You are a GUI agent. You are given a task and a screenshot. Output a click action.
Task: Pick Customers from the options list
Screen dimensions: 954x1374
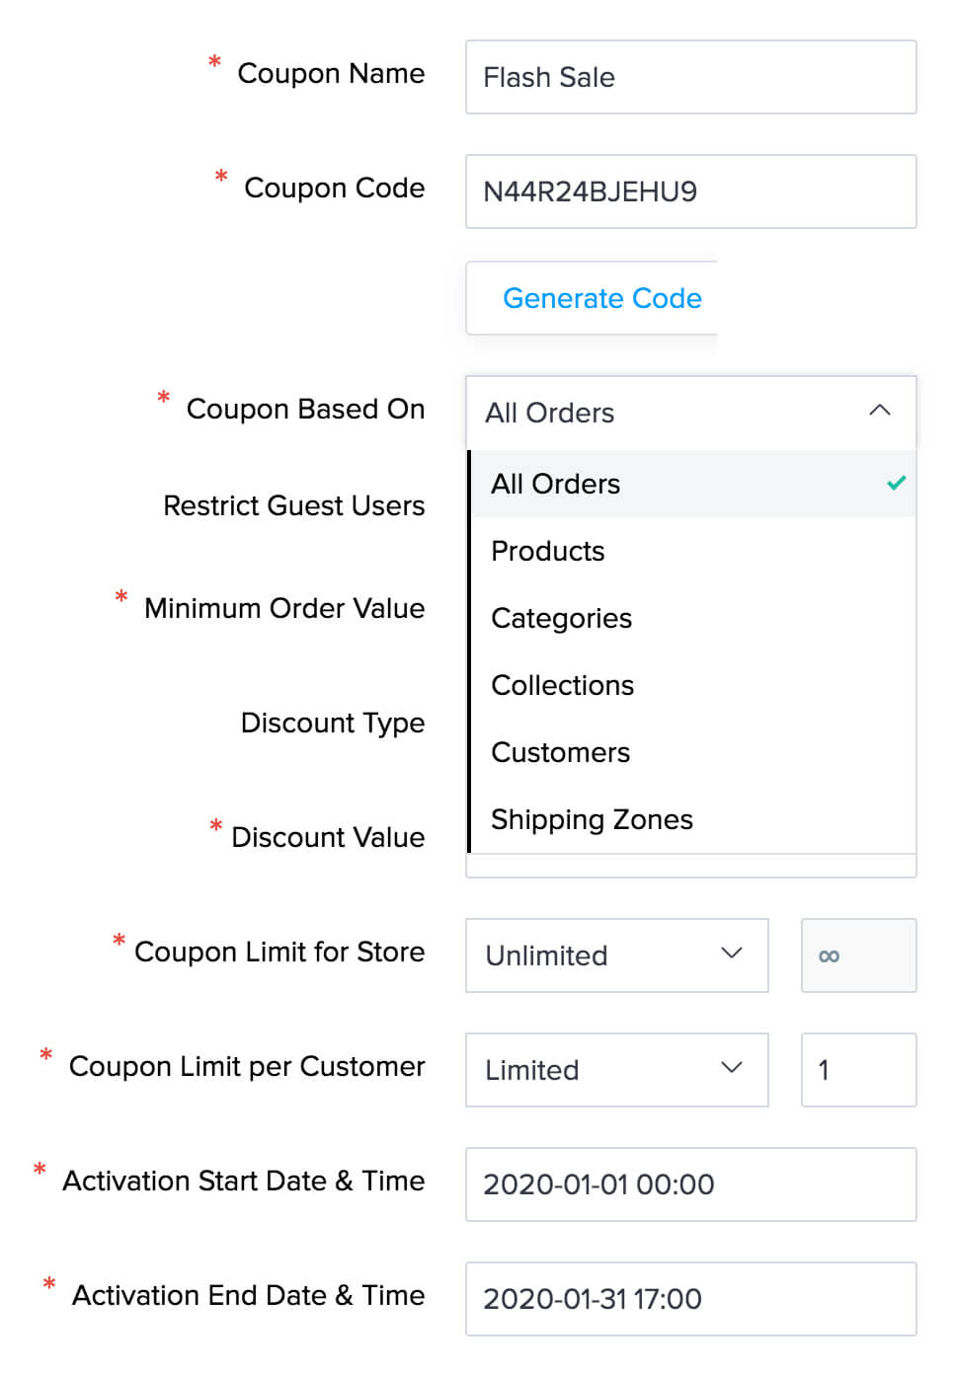click(x=560, y=752)
